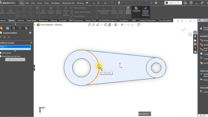This screenshot has height=117, width=208.
Task: Click Zoom to Fit magnifier icon
Action: [x=89, y=25]
